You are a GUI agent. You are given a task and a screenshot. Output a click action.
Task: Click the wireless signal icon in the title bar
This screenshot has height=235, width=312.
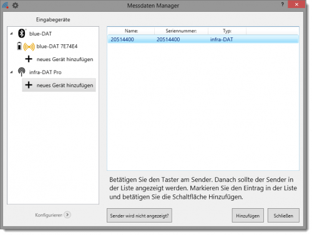tap(6, 5)
